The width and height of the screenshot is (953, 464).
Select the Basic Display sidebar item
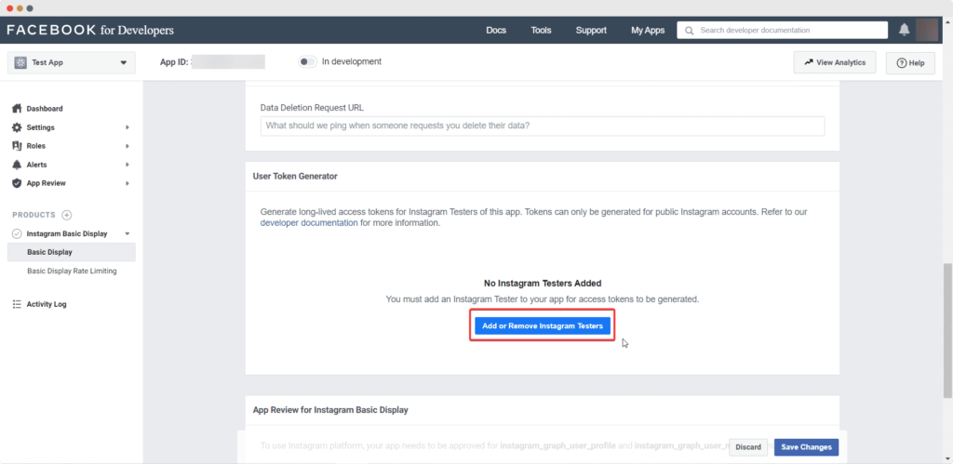pos(72,252)
